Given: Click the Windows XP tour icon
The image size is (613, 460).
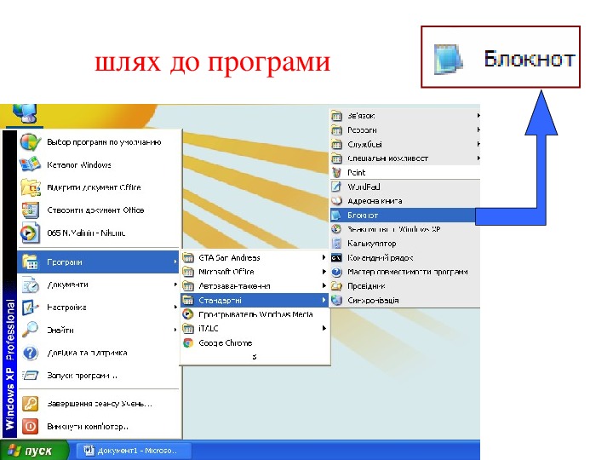Looking at the screenshot, I should pos(336,229).
